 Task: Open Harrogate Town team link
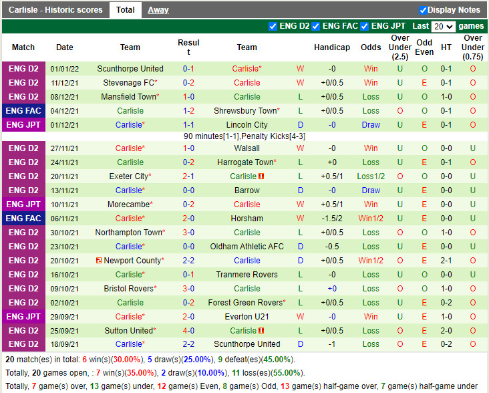tap(247, 162)
